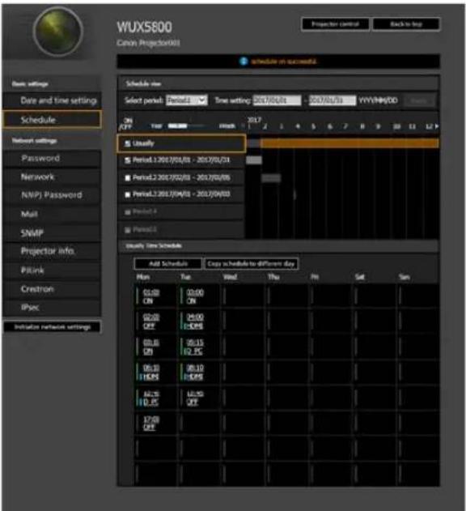Open Monday 02:00 OFF schedule entry
Image resolution: width=466 pixels, height=511 pixels.
point(150,322)
